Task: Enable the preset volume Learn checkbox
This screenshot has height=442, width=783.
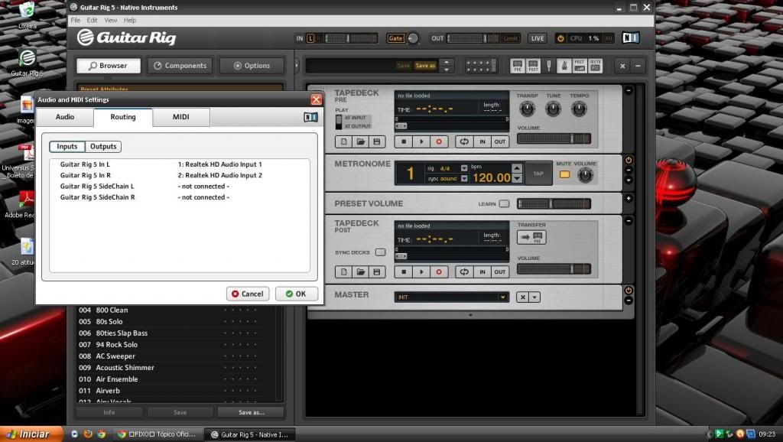Action: (504, 203)
